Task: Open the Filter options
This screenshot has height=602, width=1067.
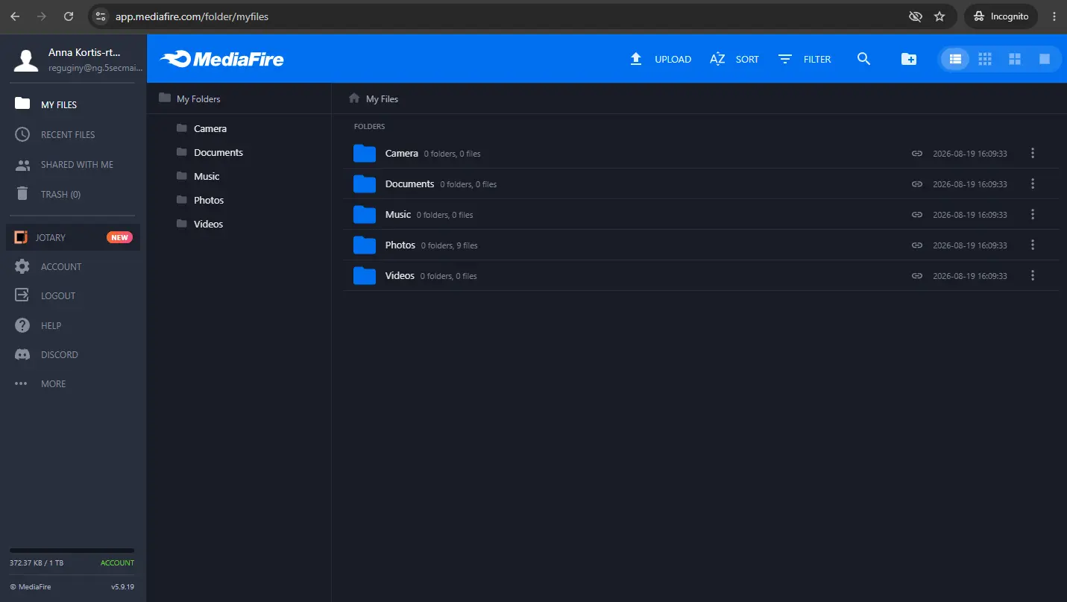Action: pyautogui.click(x=804, y=59)
